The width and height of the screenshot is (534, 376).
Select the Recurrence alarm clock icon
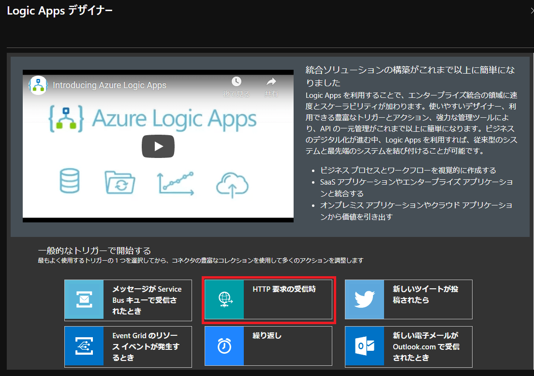[x=224, y=346]
